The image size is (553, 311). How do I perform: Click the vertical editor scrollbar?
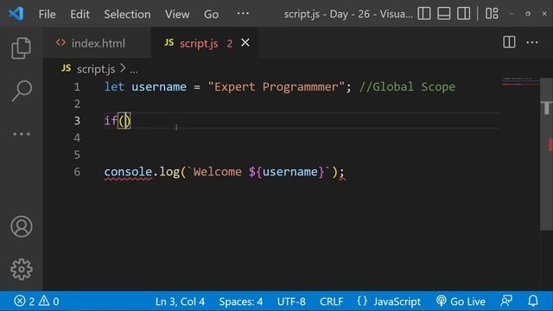point(546,154)
